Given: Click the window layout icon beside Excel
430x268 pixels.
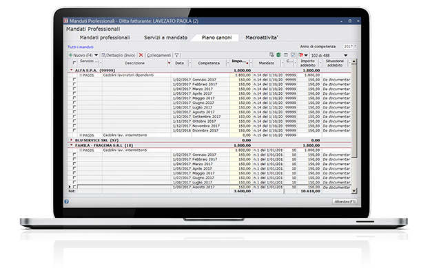Looking at the screenshot, I should click(x=286, y=55).
